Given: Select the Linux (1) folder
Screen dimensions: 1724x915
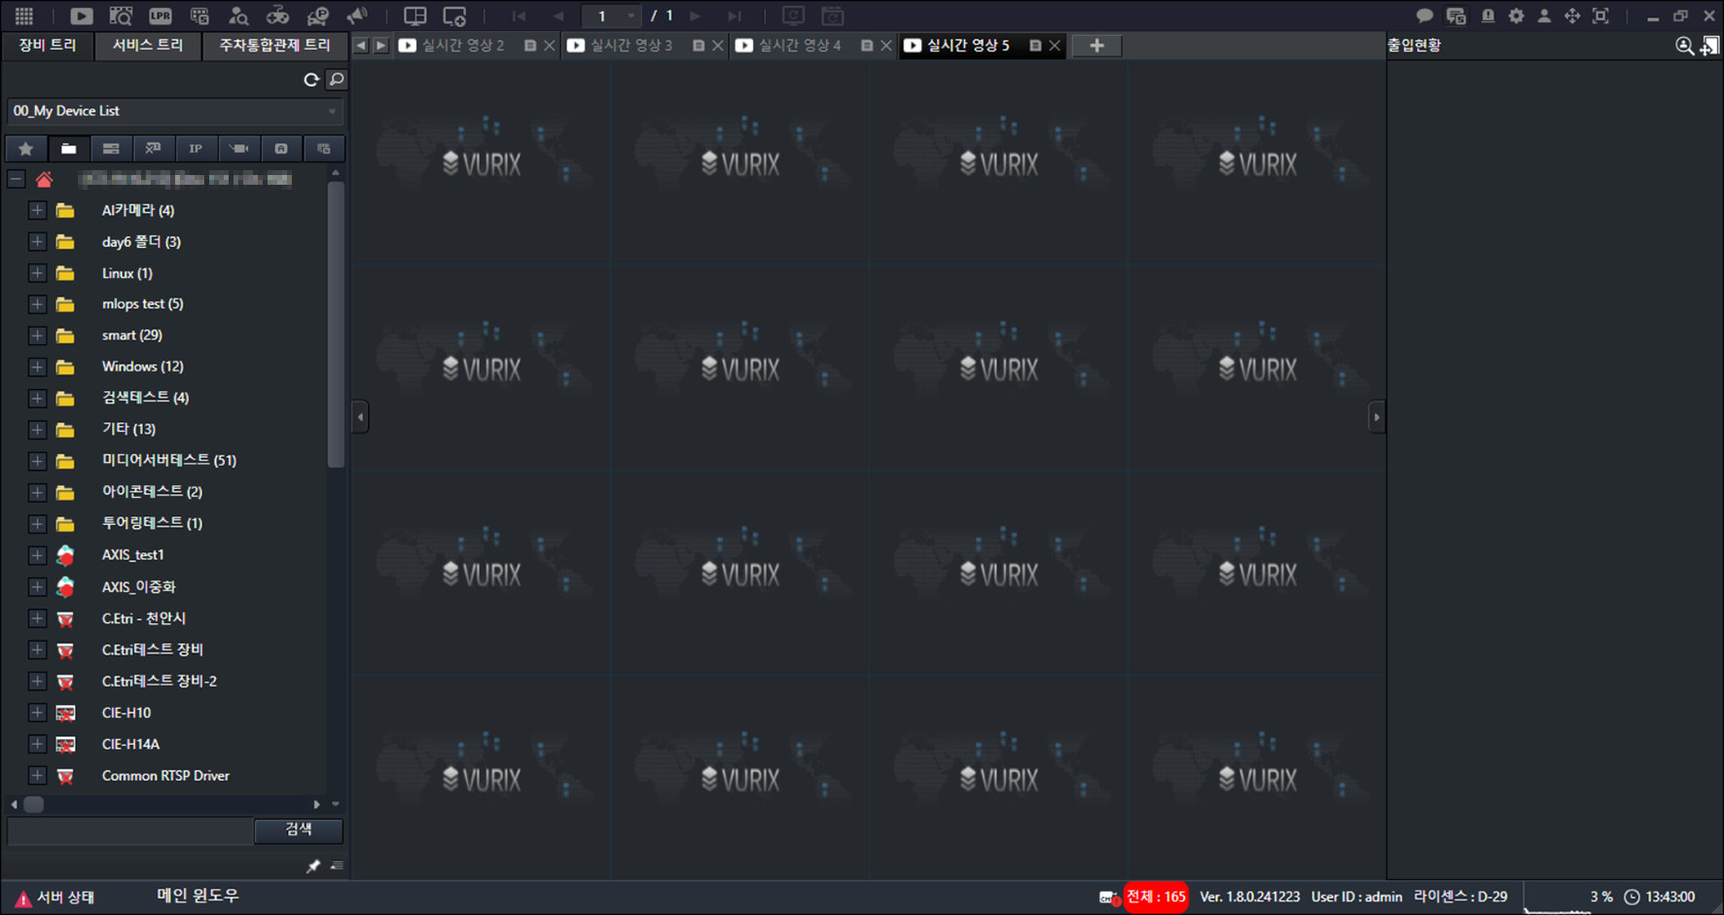Looking at the screenshot, I should (127, 273).
